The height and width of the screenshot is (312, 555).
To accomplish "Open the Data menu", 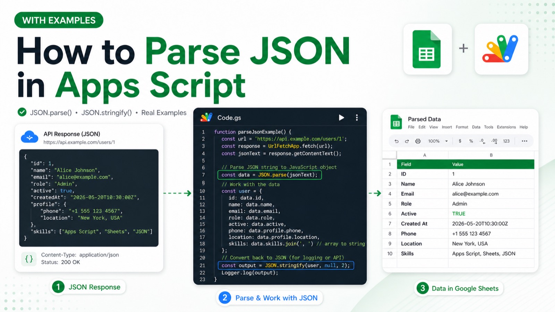I will click(476, 127).
